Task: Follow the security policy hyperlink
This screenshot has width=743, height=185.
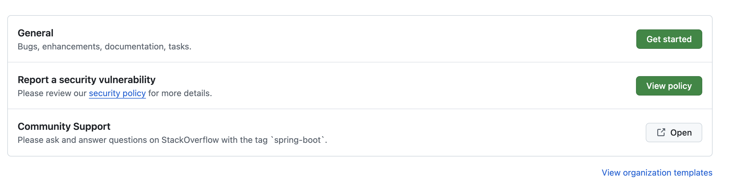Action: click(x=117, y=93)
